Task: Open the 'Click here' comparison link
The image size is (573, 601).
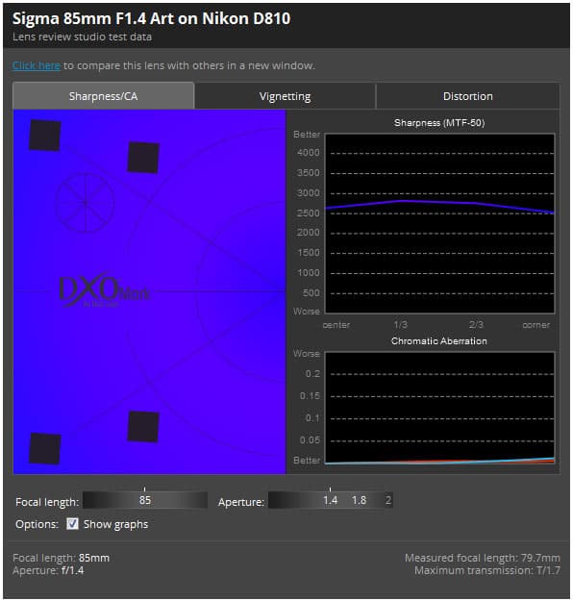Action: coord(37,65)
